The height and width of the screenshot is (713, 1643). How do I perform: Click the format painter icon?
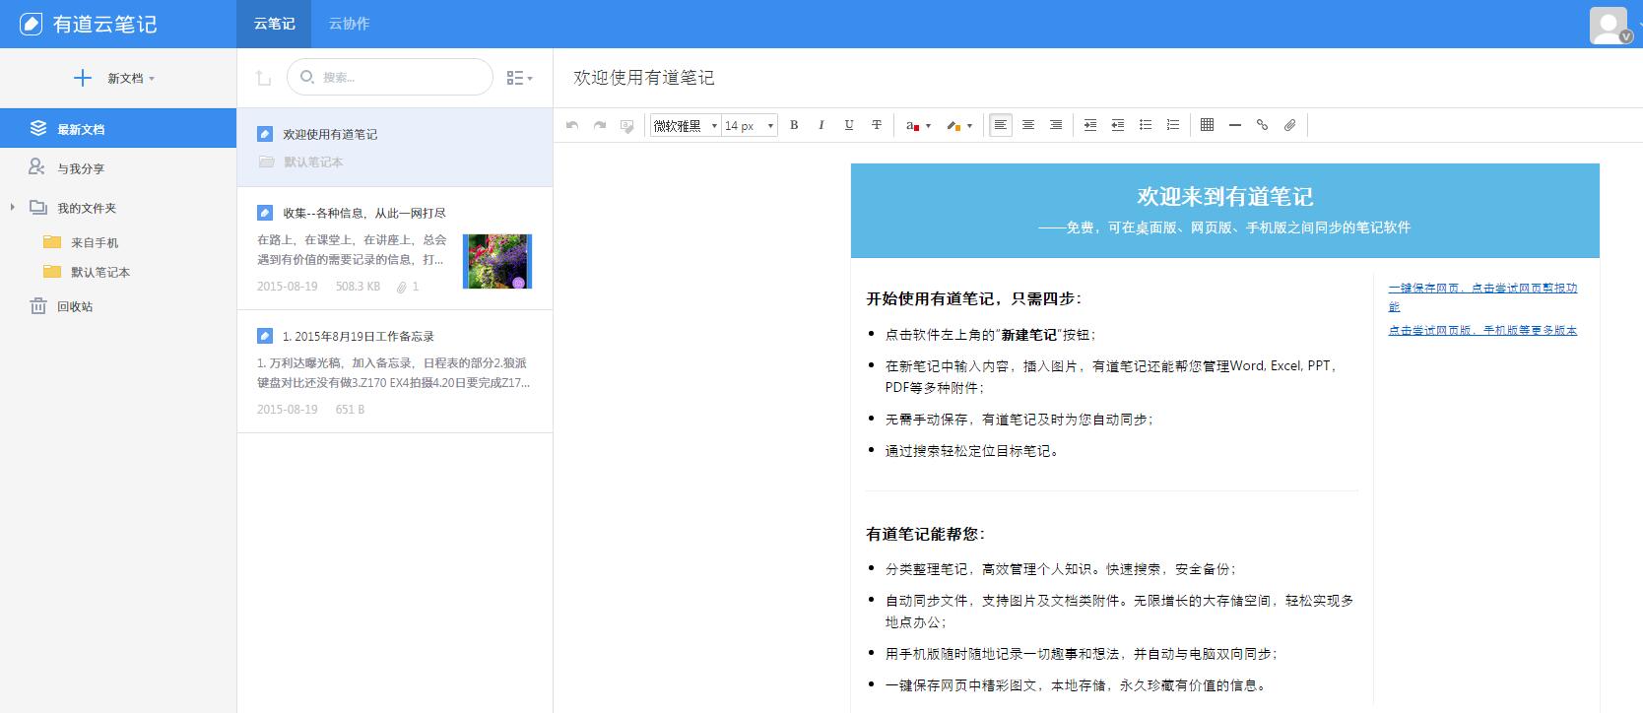(626, 125)
